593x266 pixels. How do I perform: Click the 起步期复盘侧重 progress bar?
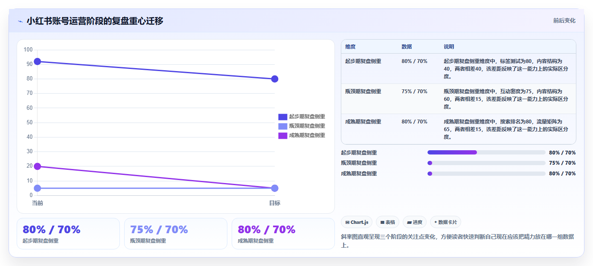click(486, 152)
